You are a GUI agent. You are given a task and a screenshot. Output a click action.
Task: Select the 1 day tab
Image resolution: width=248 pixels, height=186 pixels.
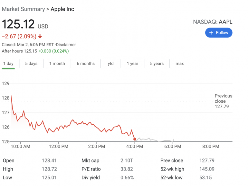(8, 64)
